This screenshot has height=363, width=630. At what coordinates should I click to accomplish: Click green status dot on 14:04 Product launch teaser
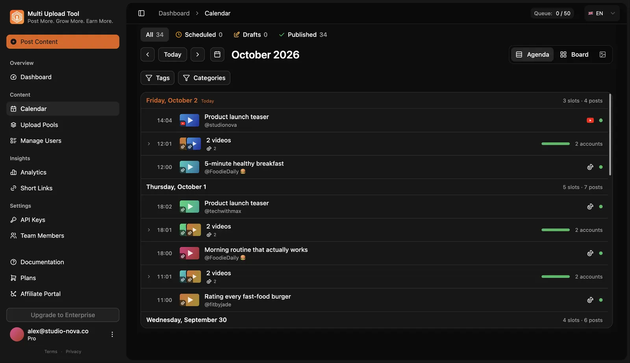(601, 120)
